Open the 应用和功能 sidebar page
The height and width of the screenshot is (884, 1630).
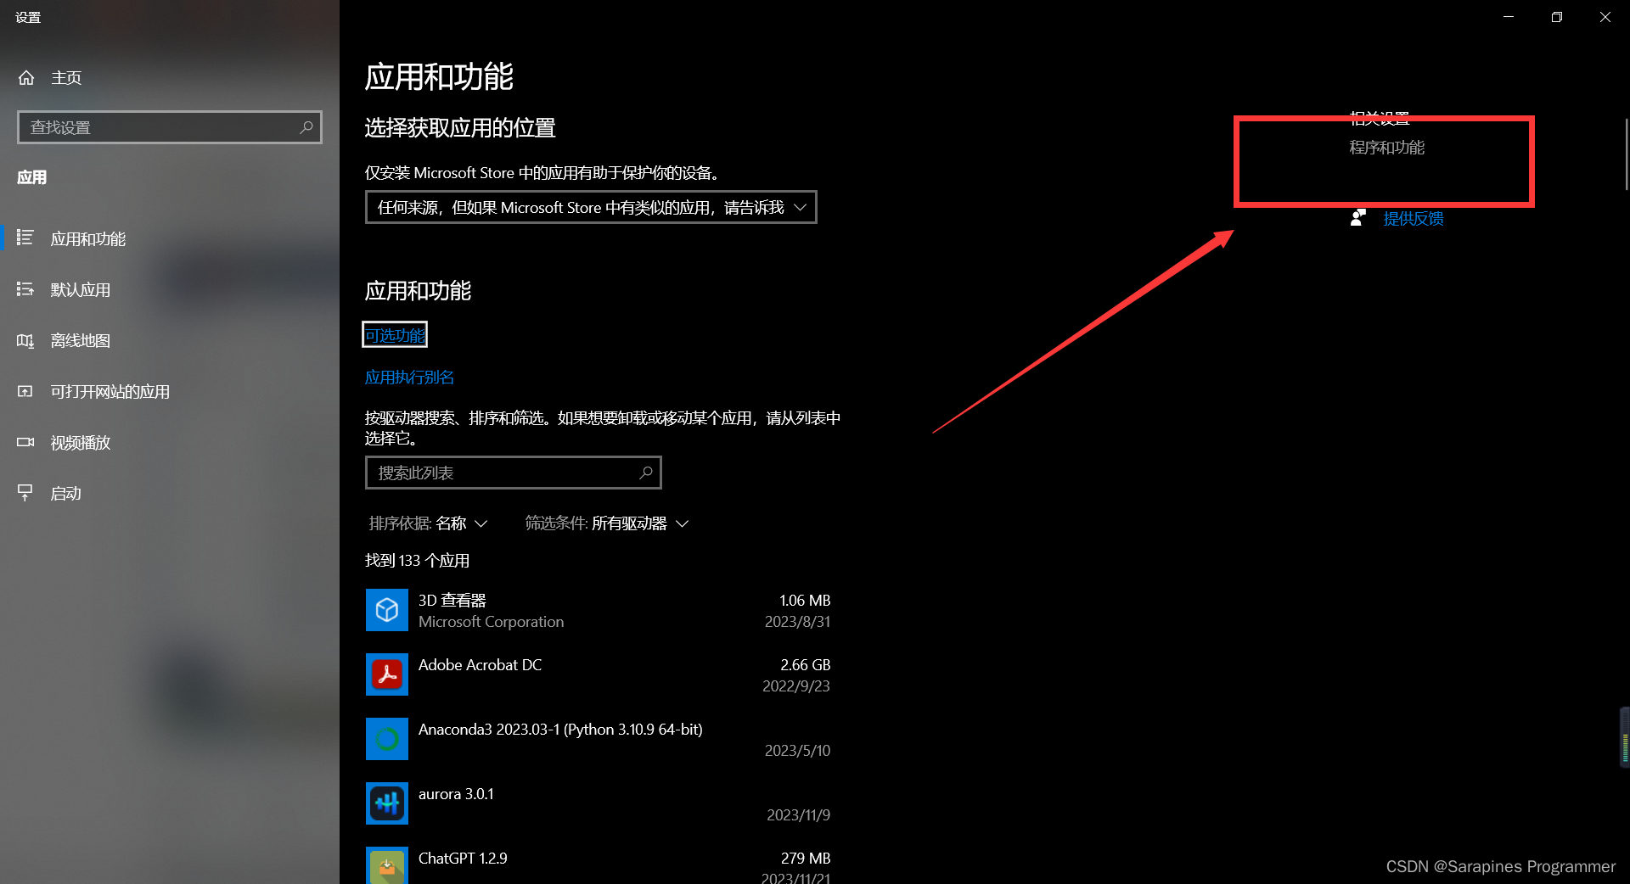[170, 238]
